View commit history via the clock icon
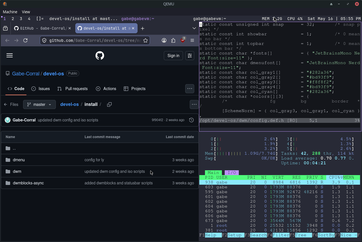 (x=191, y=120)
